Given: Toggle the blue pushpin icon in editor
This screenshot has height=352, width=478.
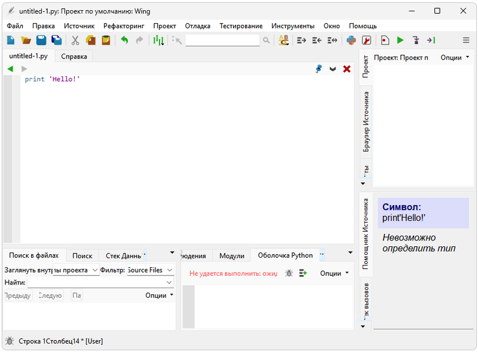Looking at the screenshot, I should 319,69.
